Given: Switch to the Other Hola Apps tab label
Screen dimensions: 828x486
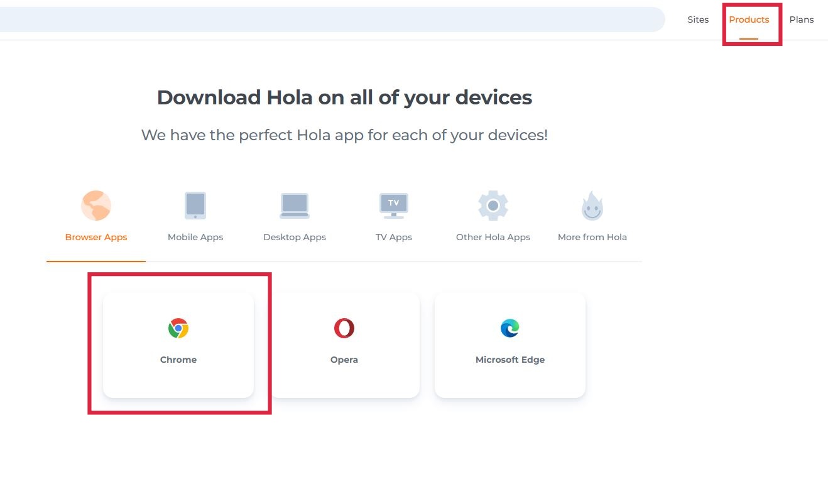Looking at the screenshot, I should click(493, 237).
